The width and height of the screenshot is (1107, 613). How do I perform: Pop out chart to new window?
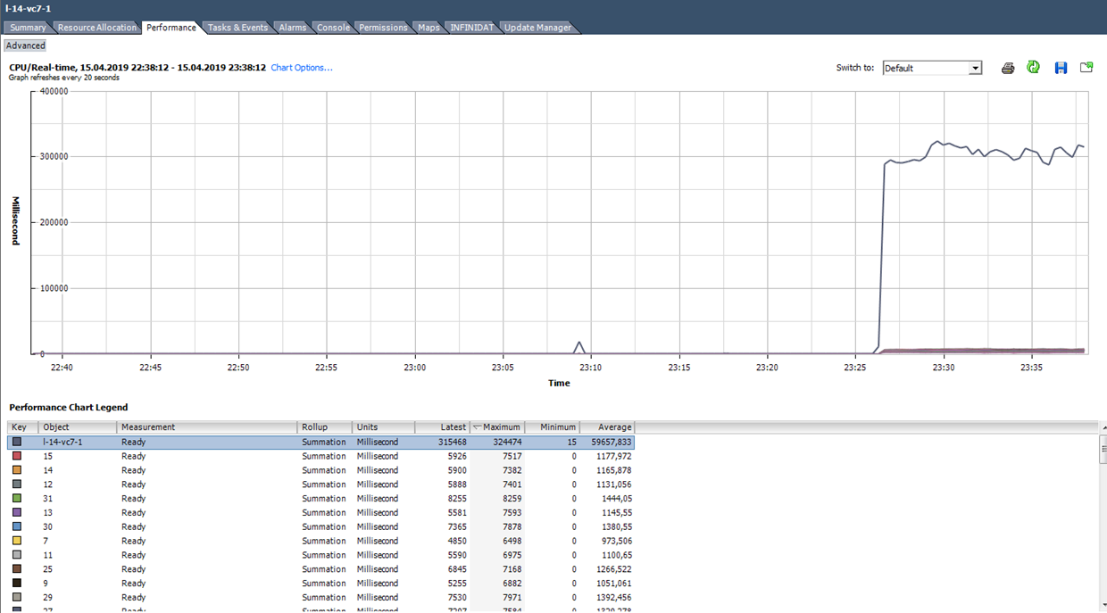tap(1086, 67)
